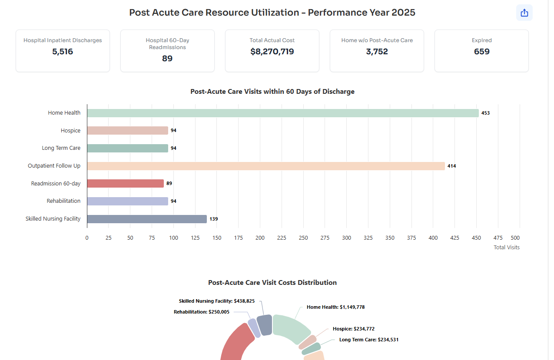
Task: Click the share export icon
Action: pos(524,13)
